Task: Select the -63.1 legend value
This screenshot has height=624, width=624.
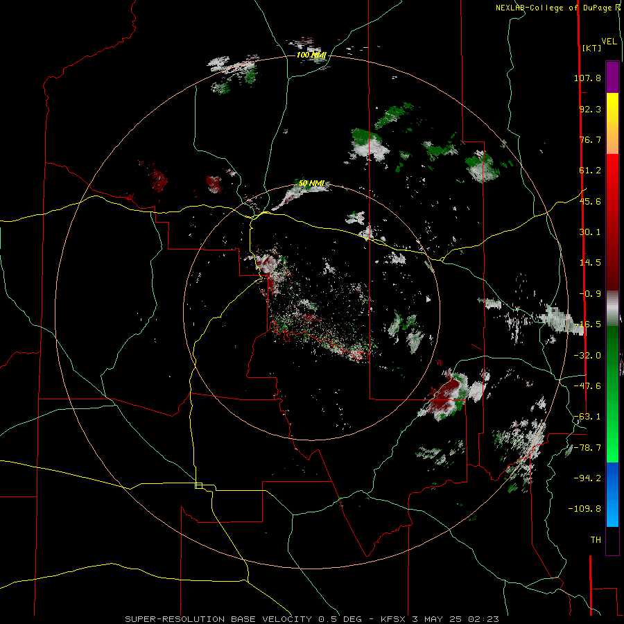Action: click(x=587, y=417)
